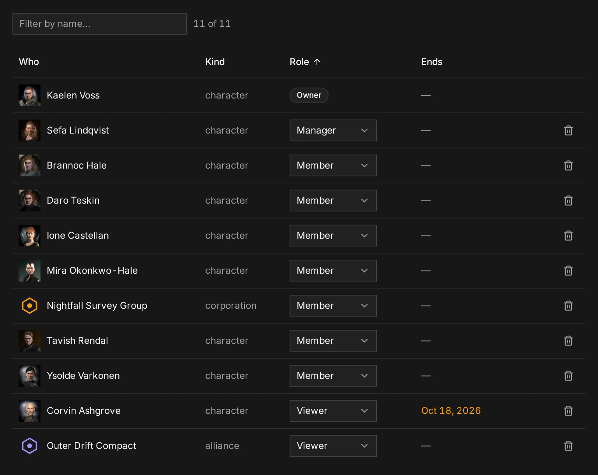Image resolution: width=598 pixels, height=475 pixels.
Task: Remove Ione Castellan via trash icon
Action: (x=568, y=236)
